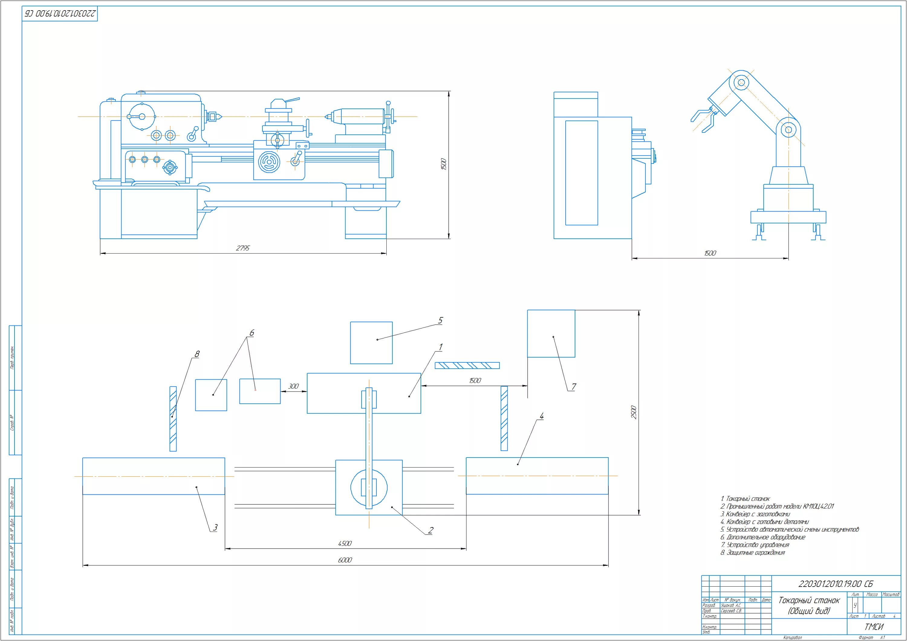Click callout number 6 above the extra equipment

pos(252,333)
